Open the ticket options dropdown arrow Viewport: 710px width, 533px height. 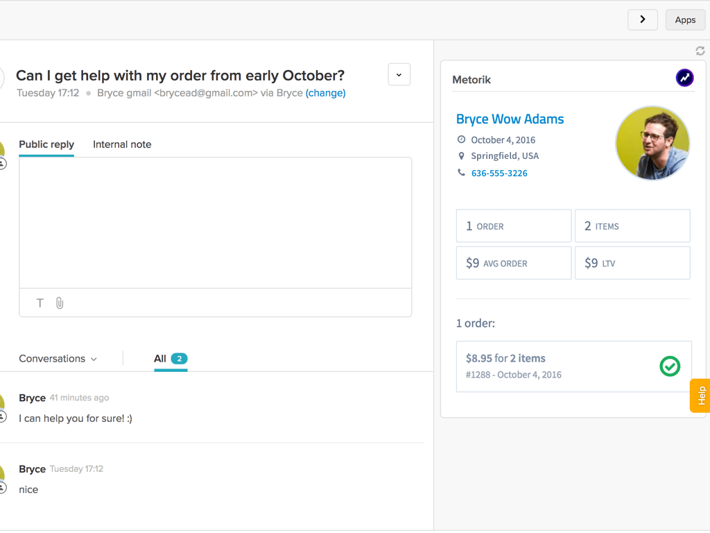point(399,74)
